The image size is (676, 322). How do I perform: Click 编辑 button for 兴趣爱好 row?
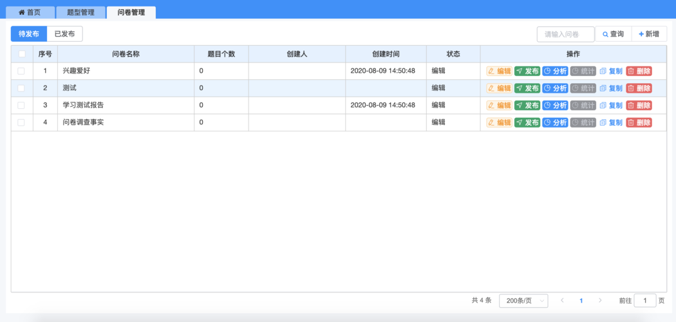pyautogui.click(x=499, y=71)
